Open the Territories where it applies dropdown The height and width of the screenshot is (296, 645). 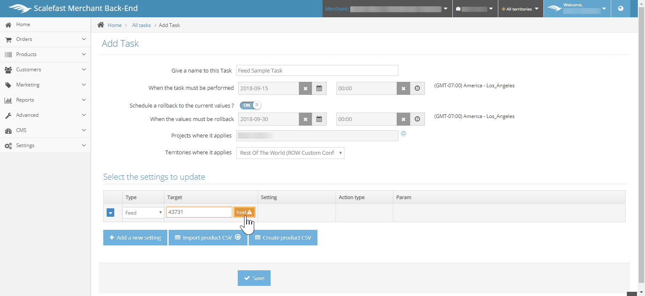pyautogui.click(x=290, y=153)
